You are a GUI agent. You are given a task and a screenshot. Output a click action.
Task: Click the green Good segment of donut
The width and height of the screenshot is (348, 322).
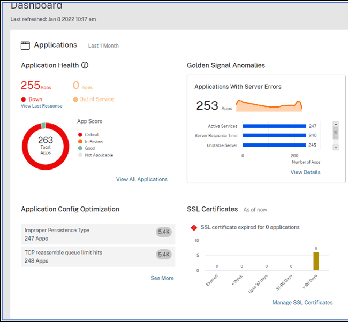tap(43, 126)
